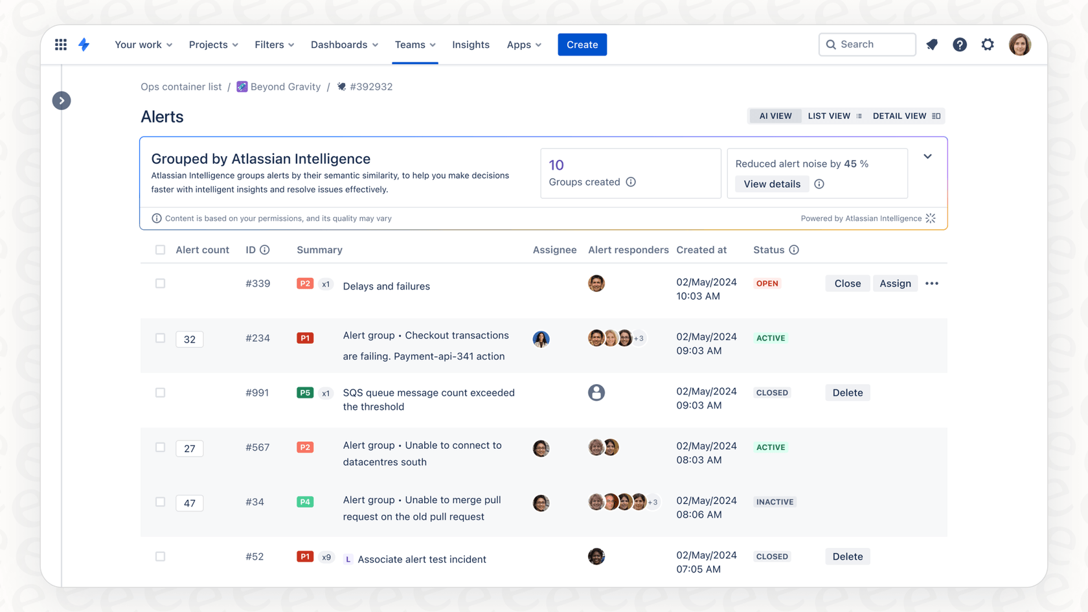Open the Atlassian app switcher grid
This screenshot has height=612, width=1088.
click(61, 44)
